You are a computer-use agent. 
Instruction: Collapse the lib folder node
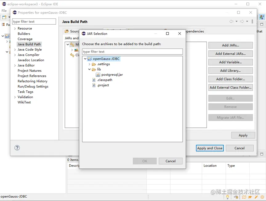89,69
